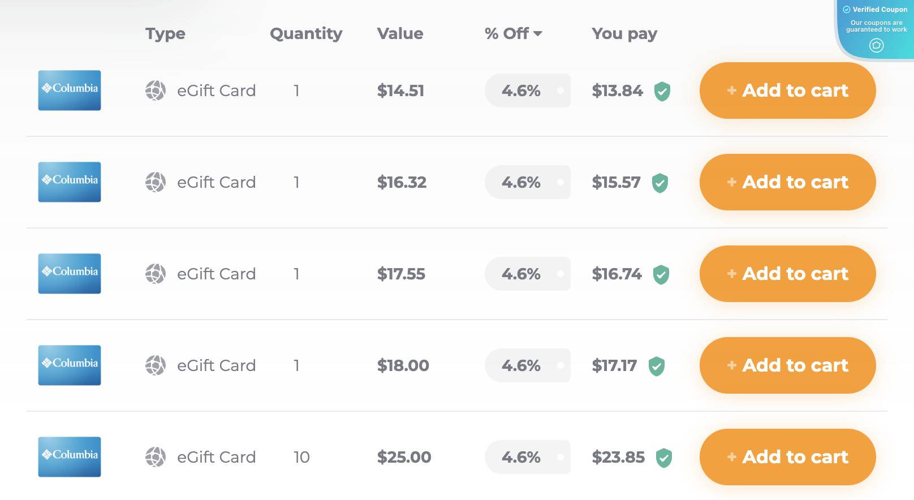Image resolution: width=914 pixels, height=500 pixels.
Task: Add the $18.00 eGift Card to cart
Action: (787, 365)
